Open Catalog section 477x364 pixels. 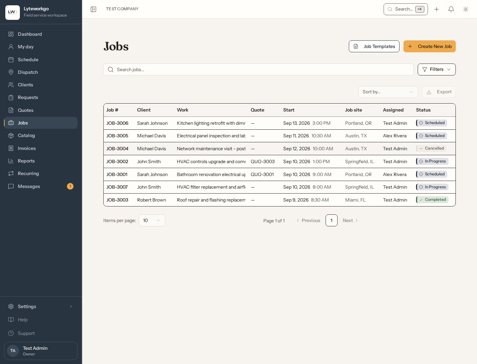point(41,135)
